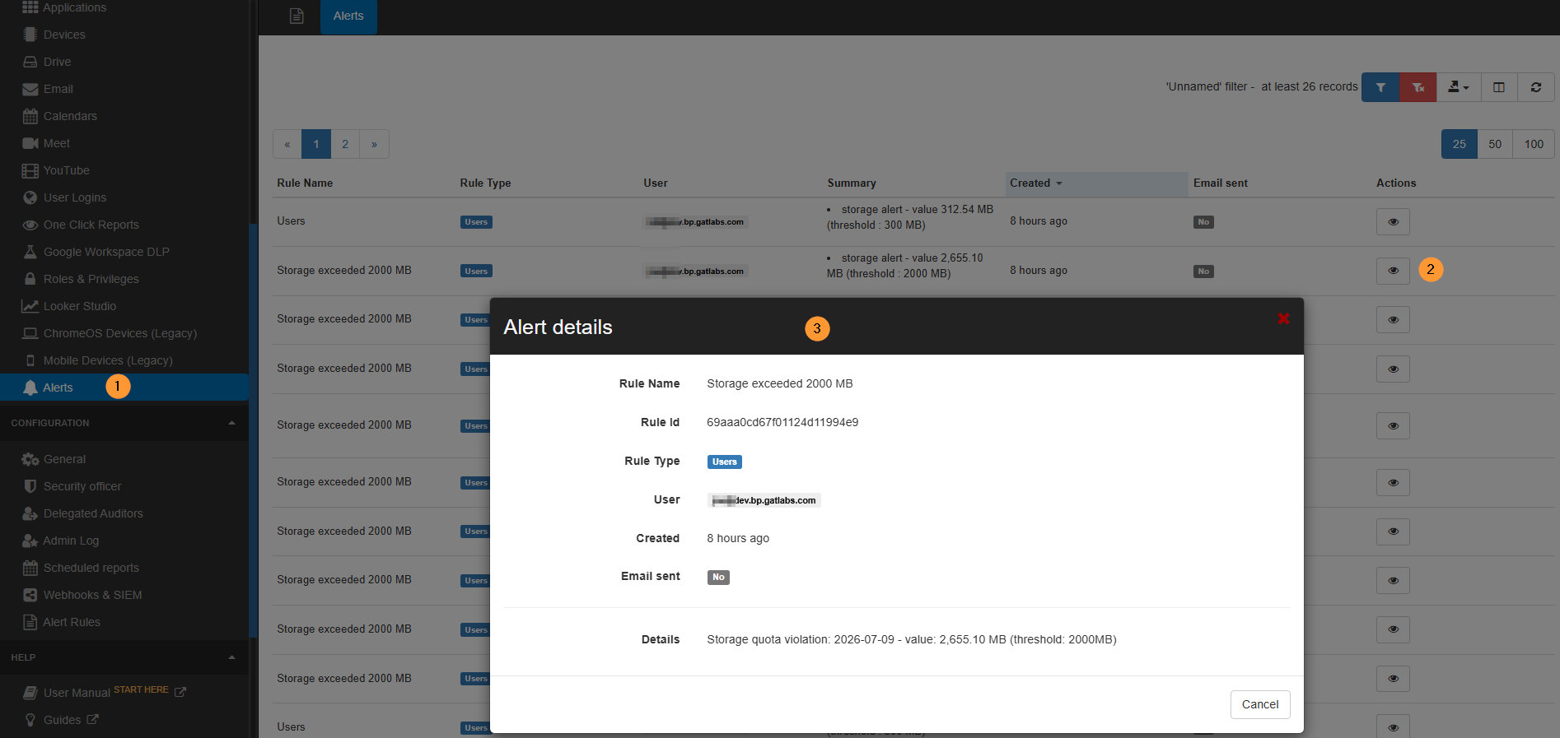Open the Meet section
This screenshot has height=738, width=1560.
[x=56, y=143]
